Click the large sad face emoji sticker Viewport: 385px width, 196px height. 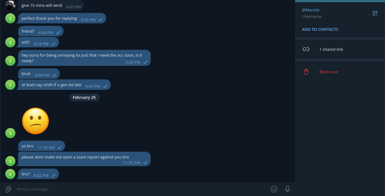click(35, 121)
